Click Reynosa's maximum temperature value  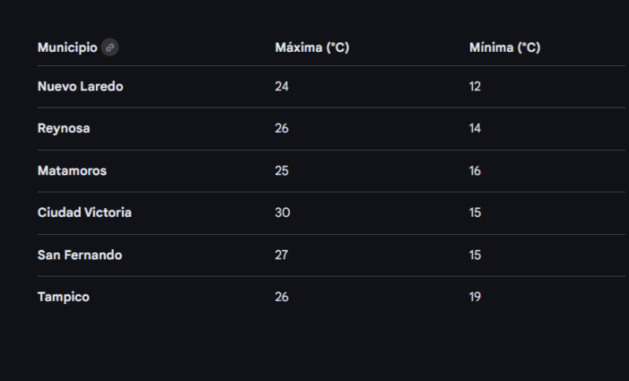[281, 129]
